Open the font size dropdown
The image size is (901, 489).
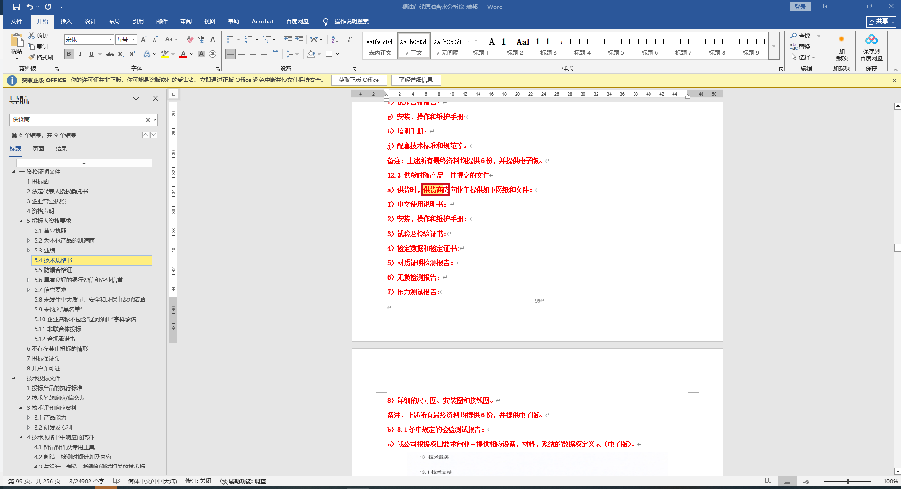click(134, 40)
